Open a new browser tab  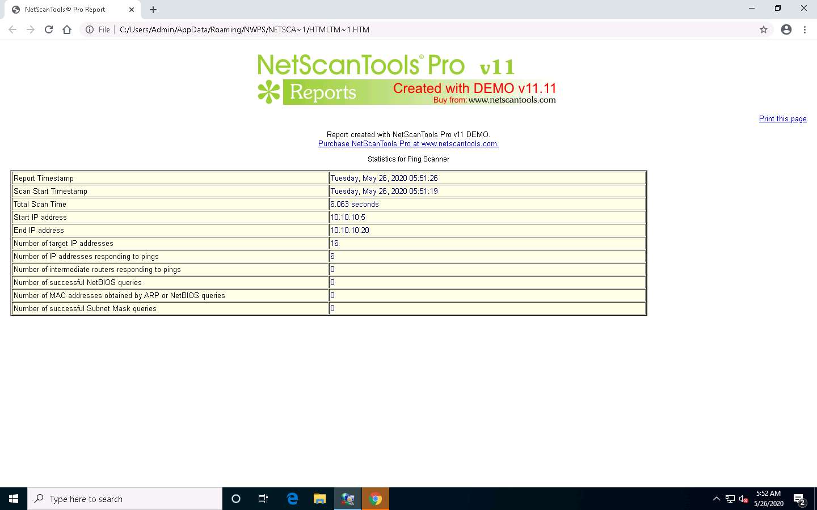pos(153,10)
